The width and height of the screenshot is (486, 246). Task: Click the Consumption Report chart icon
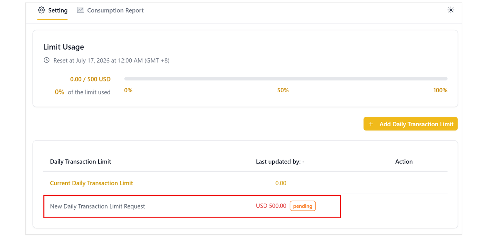coord(80,10)
